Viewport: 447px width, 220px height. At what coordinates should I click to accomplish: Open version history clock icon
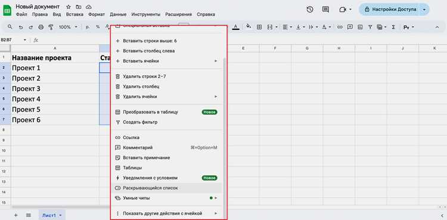pyautogui.click(x=310, y=10)
